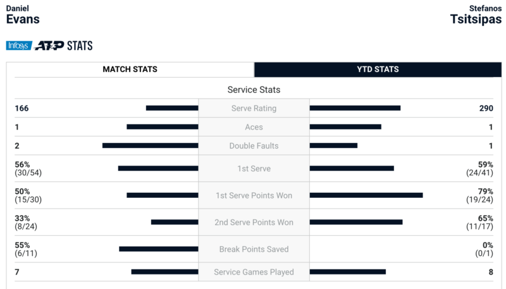Click Evans' Break Points Saved 55% value
Image resolution: width=506 pixels, height=289 pixels.
(22, 245)
